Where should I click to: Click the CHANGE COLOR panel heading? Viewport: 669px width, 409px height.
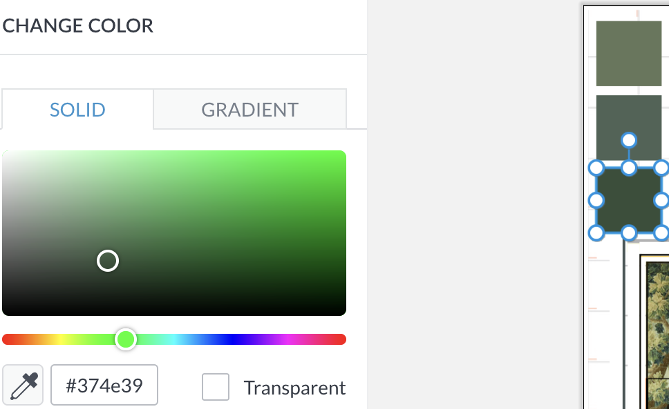click(77, 26)
